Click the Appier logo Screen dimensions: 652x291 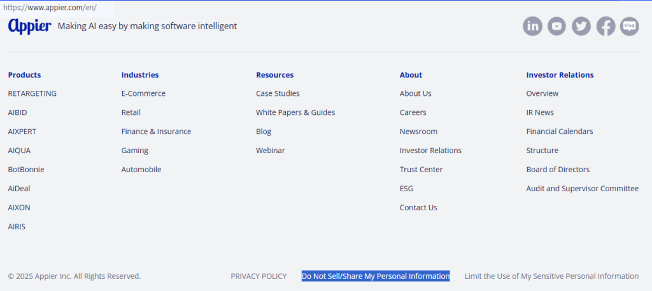(29, 26)
